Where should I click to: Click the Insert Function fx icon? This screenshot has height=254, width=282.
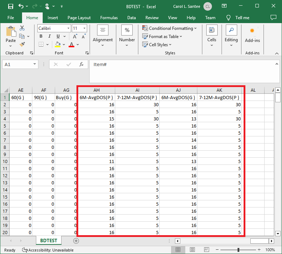coord(81,64)
